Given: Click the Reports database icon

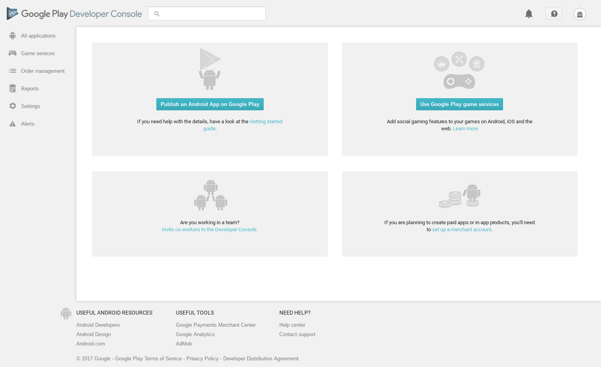Looking at the screenshot, I should (x=13, y=88).
